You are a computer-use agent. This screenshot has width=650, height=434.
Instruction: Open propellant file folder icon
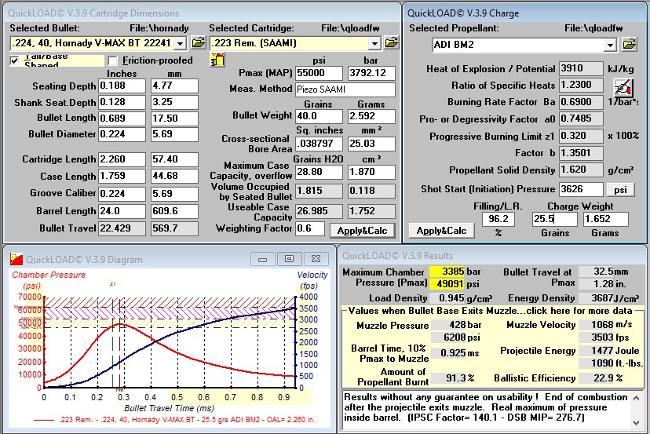pos(629,44)
